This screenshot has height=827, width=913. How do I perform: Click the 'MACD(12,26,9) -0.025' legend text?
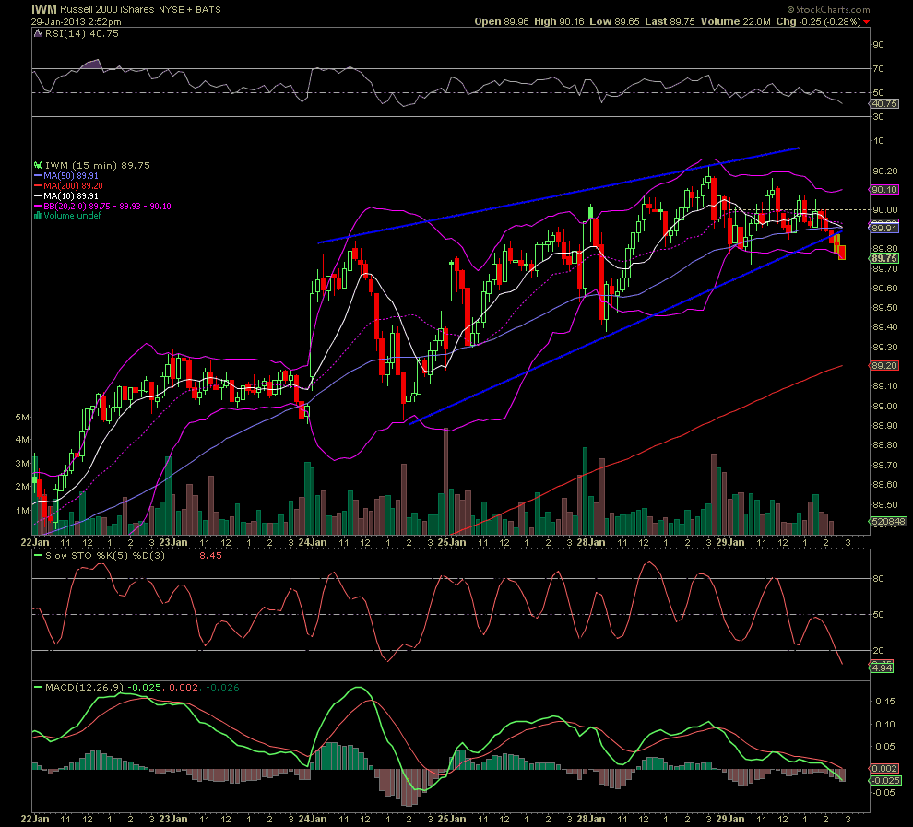tap(103, 688)
